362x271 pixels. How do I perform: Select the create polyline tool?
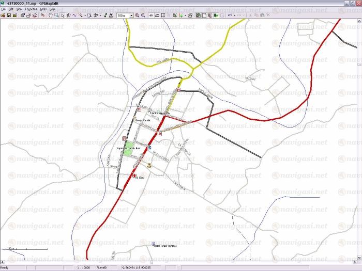point(74,15)
